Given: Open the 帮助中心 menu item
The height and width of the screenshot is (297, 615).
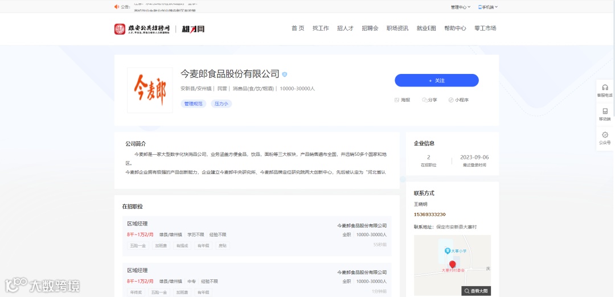Looking at the screenshot, I should [x=456, y=28].
